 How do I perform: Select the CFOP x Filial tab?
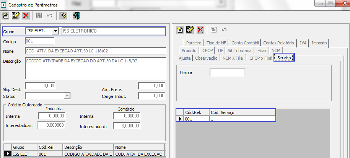pyautogui.click(x=261, y=58)
